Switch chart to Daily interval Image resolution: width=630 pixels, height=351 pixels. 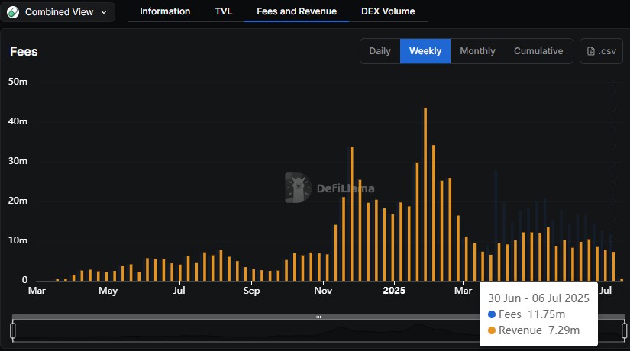coord(380,51)
